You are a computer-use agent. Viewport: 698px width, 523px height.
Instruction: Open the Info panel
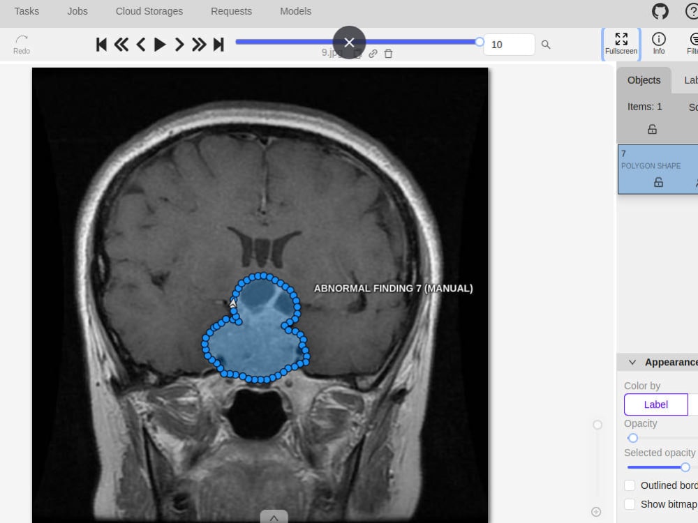(659, 44)
